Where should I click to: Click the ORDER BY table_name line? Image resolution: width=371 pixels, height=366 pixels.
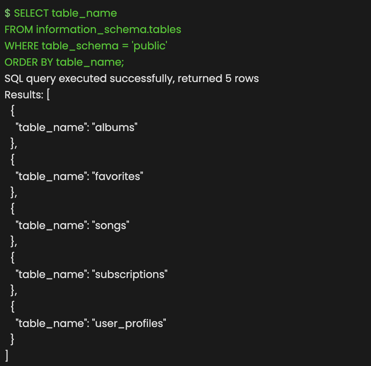(x=64, y=62)
